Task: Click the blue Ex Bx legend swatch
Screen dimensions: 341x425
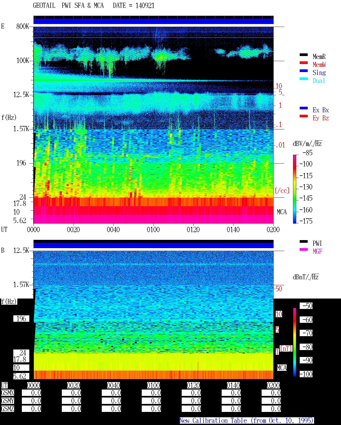Action: coord(304,108)
